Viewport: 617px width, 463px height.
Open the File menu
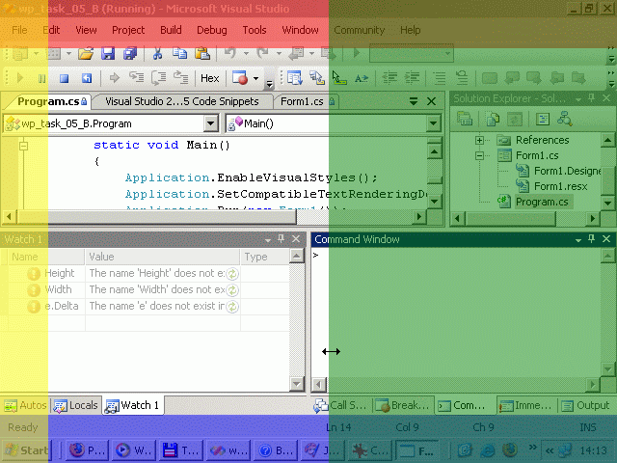click(x=19, y=30)
